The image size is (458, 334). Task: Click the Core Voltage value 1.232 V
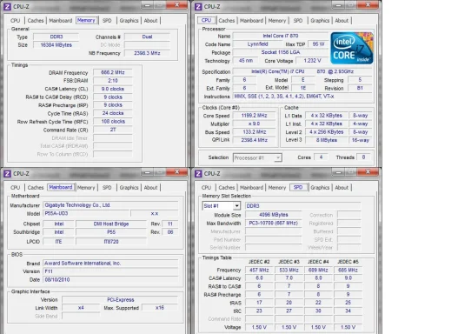312,61
